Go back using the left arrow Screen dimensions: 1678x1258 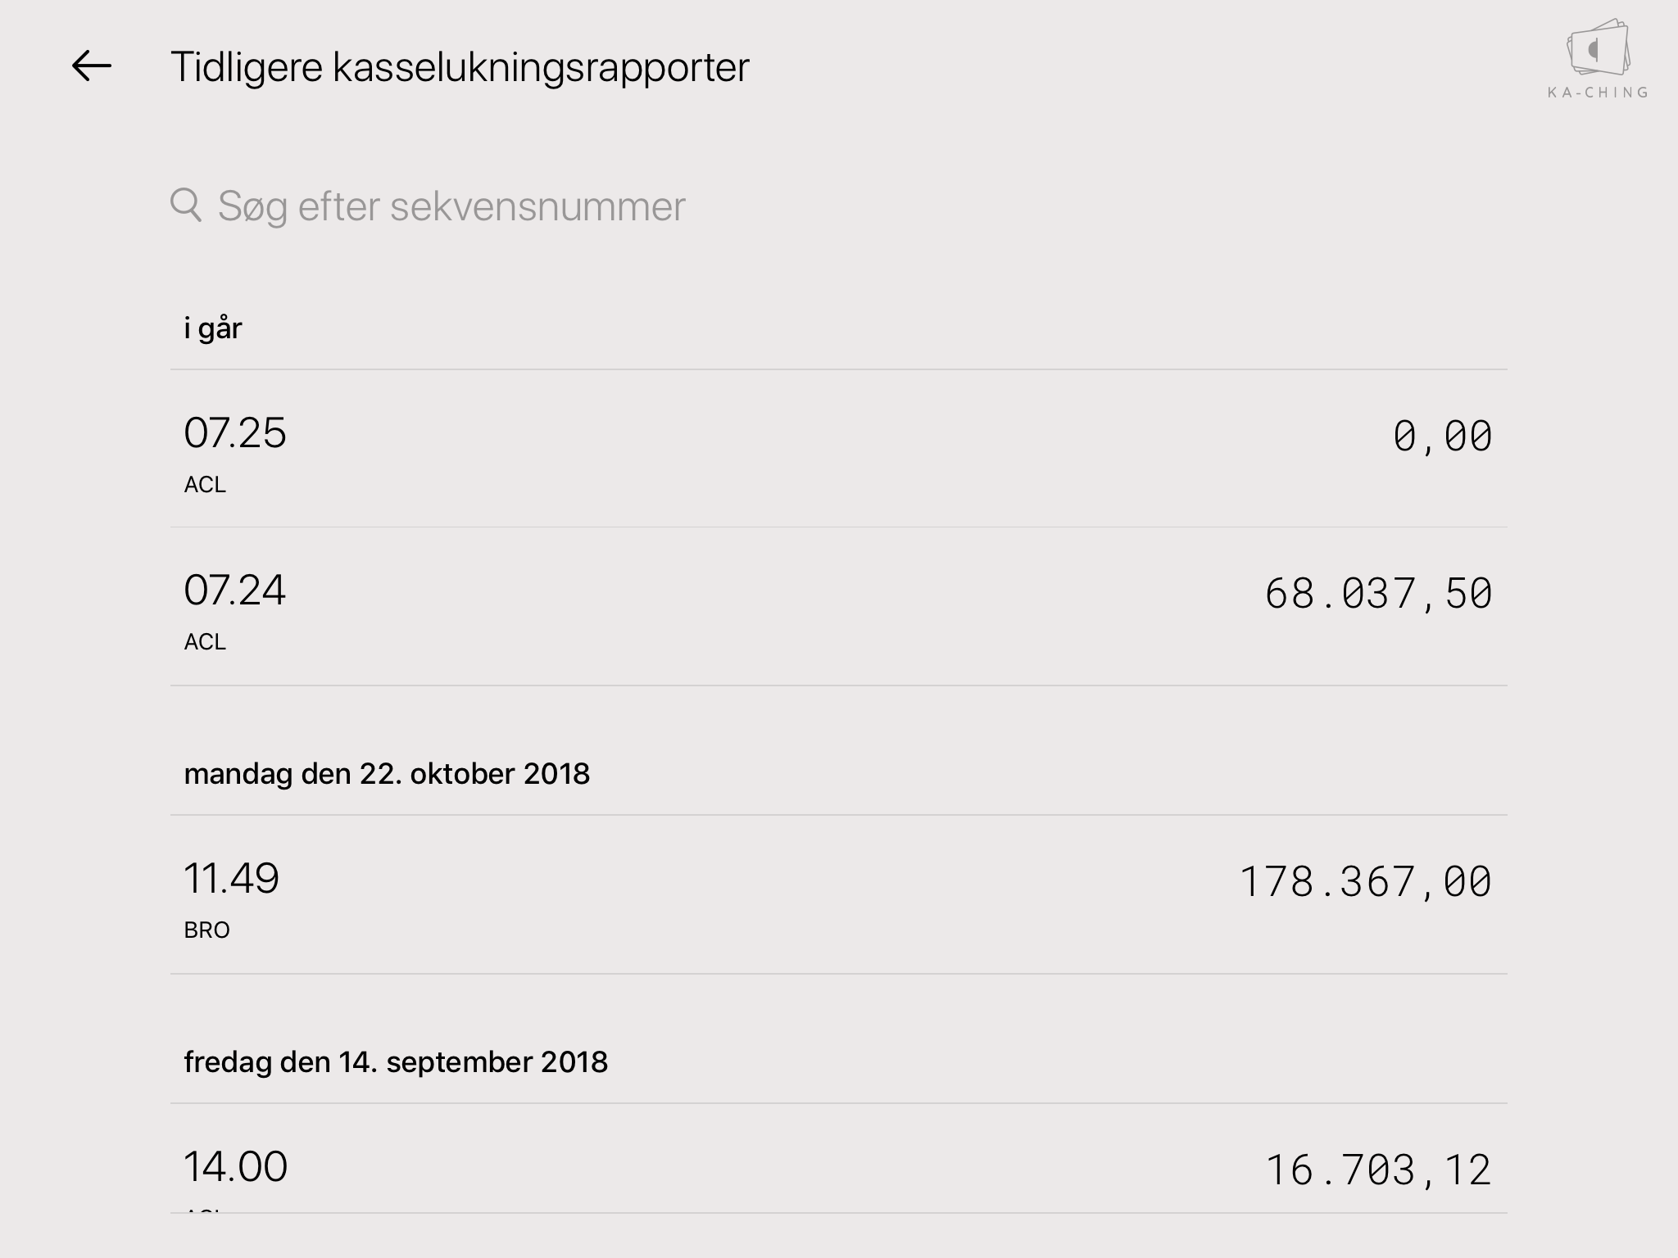[x=91, y=66]
